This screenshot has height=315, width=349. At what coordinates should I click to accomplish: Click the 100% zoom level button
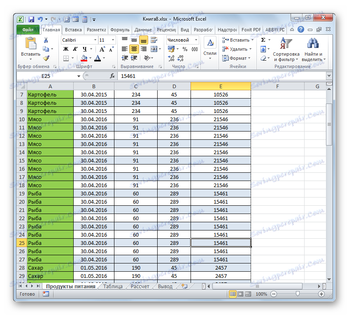point(261,294)
